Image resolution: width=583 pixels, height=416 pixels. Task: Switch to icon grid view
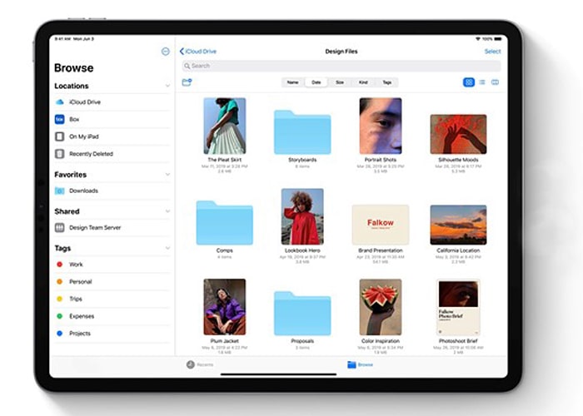coord(469,82)
